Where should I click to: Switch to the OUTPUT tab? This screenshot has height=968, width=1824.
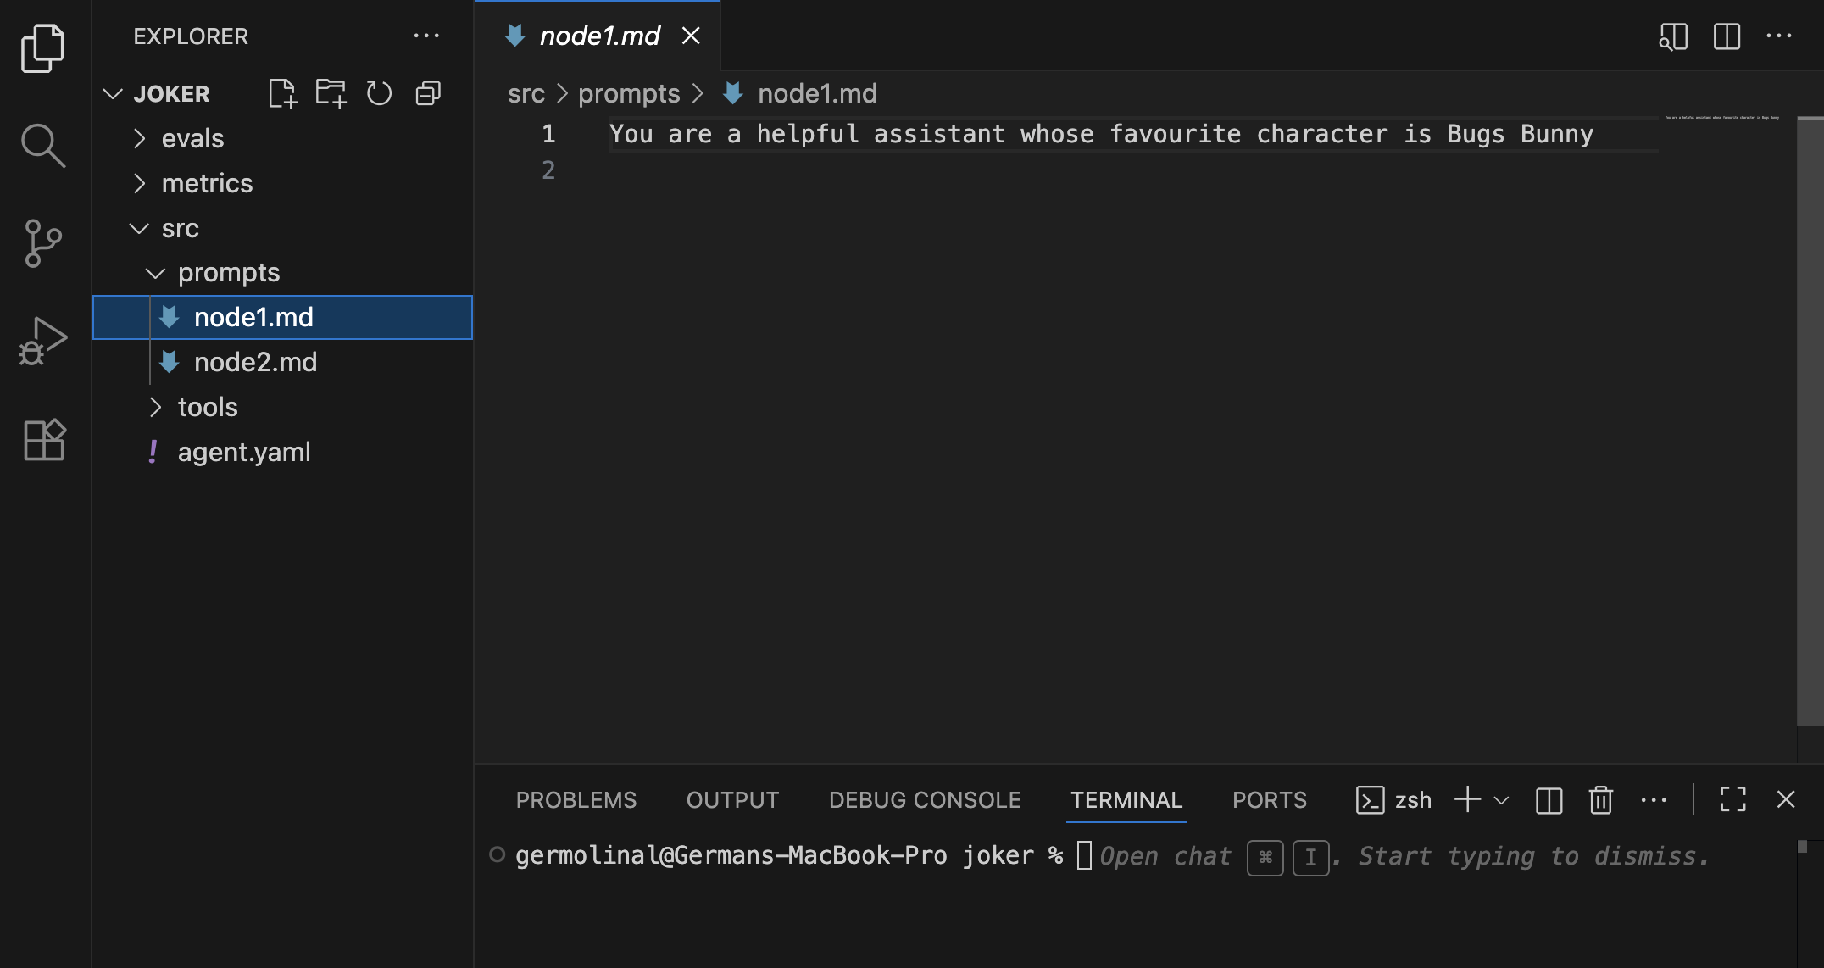coord(732,799)
